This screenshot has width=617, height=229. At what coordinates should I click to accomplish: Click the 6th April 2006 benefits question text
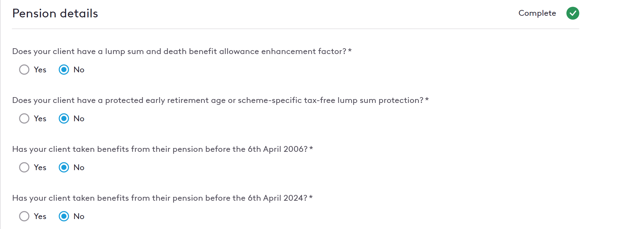pos(162,149)
